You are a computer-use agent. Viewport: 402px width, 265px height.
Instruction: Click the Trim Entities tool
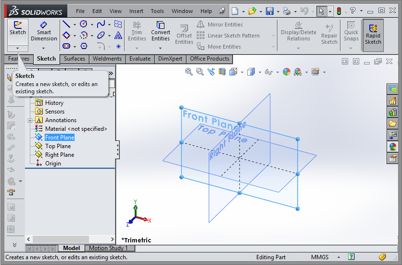(x=137, y=31)
